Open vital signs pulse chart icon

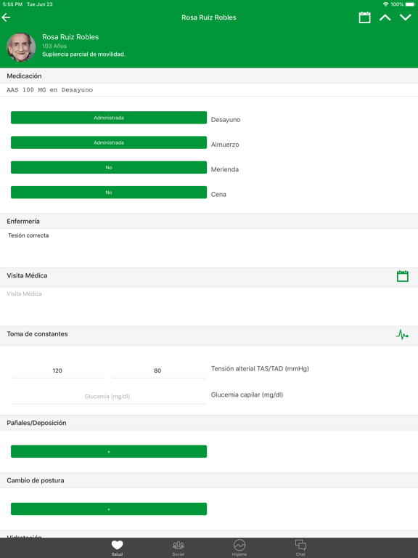[402, 334]
